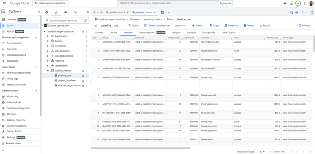The width and height of the screenshot is (315, 154).
Task: Focus the Search BigQuery resources field
Action: coord(66,20)
